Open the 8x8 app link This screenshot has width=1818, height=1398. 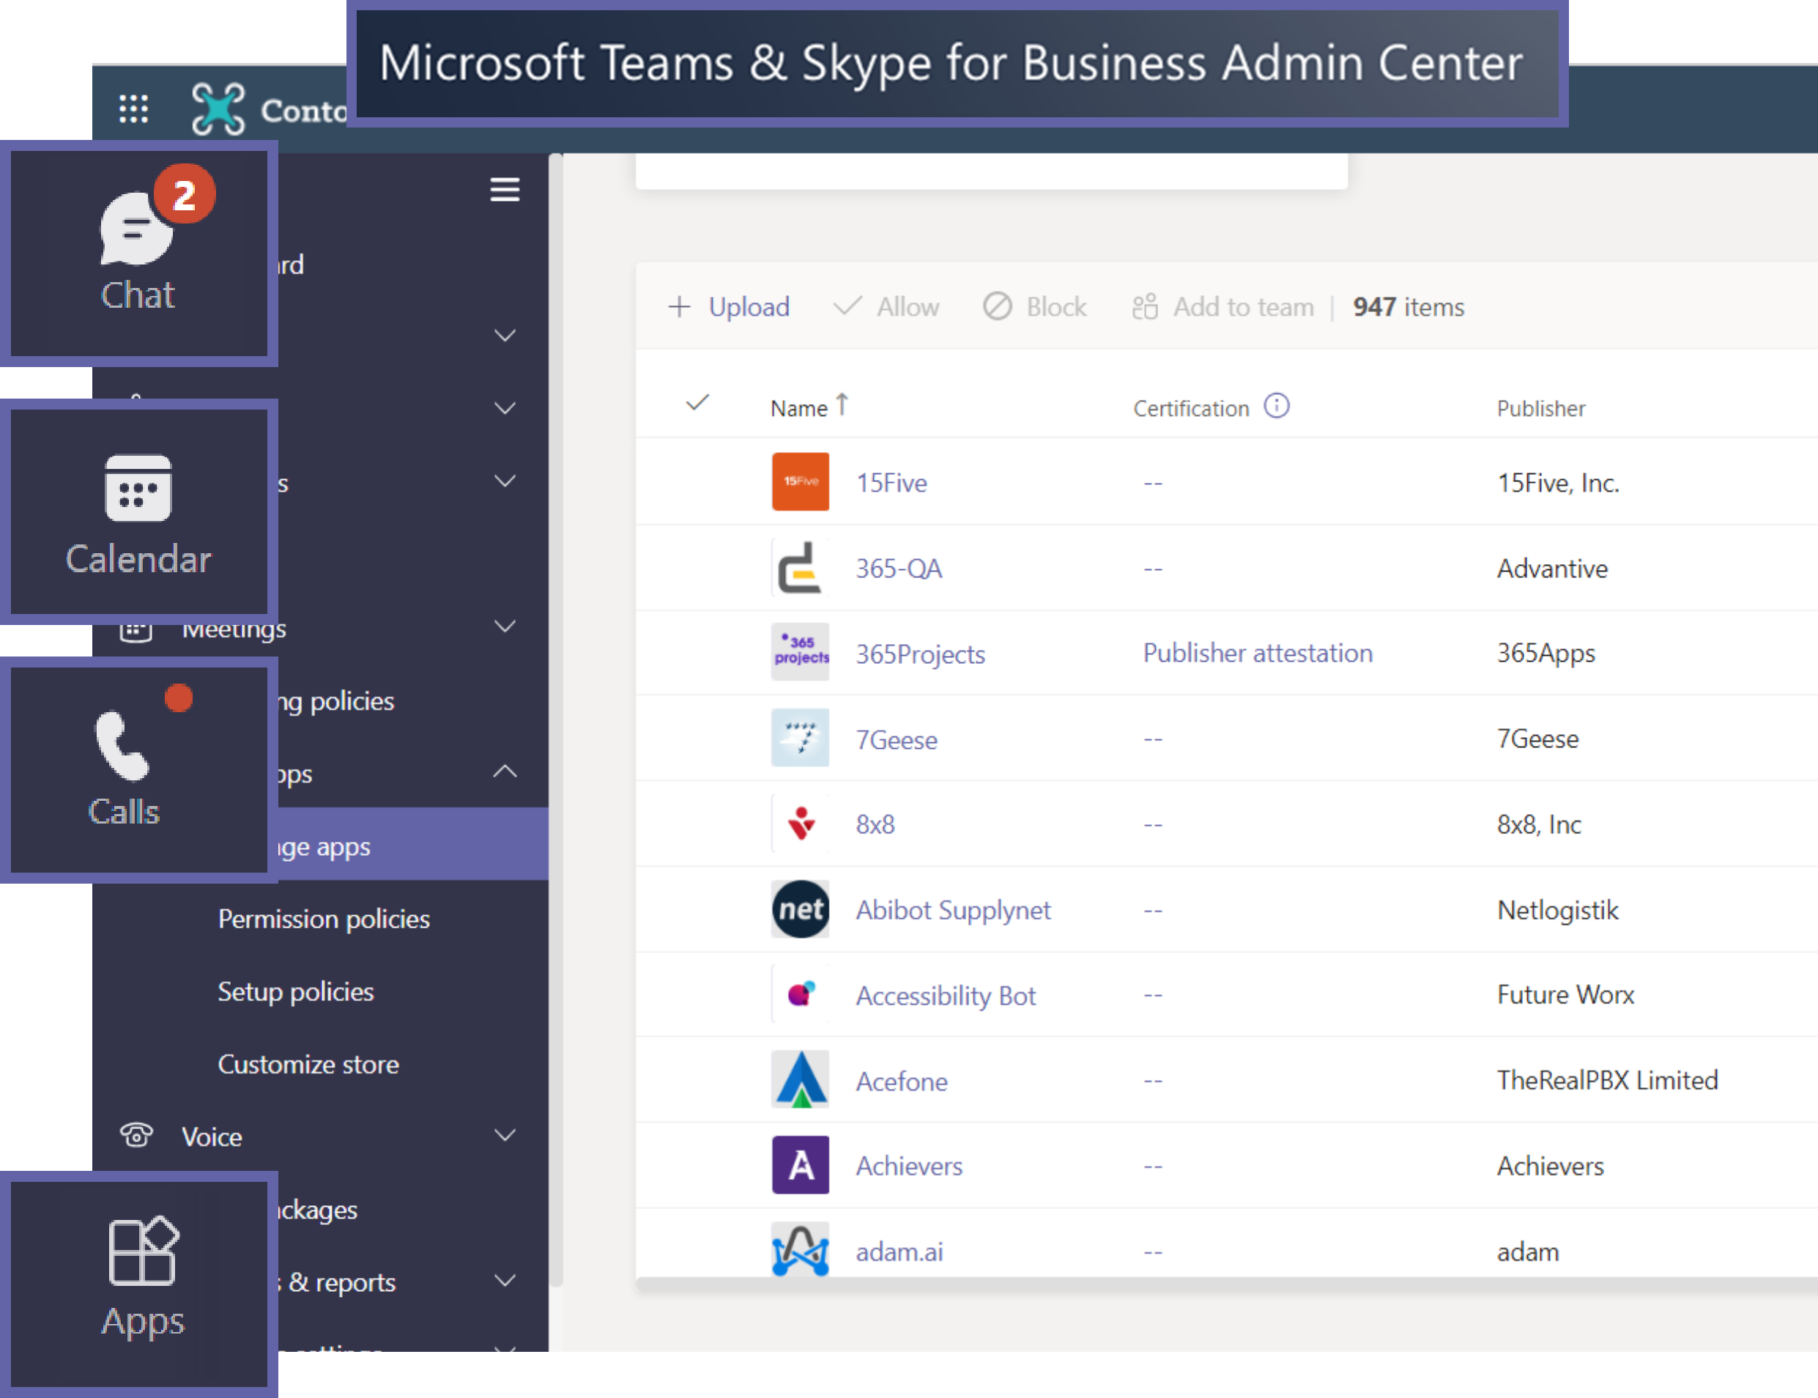point(875,824)
